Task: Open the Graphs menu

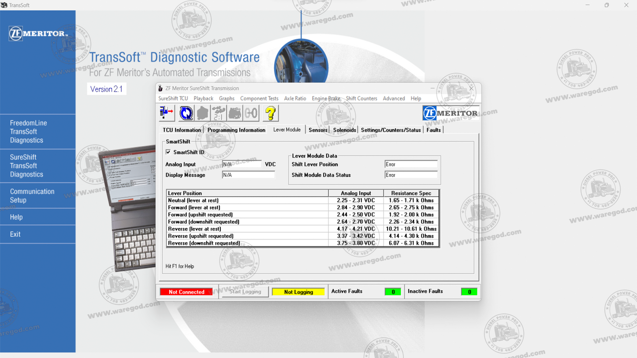Action: click(x=227, y=98)
